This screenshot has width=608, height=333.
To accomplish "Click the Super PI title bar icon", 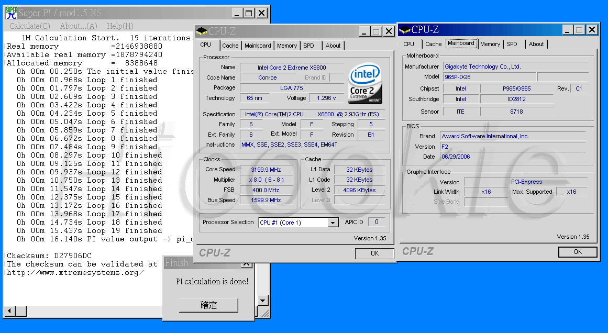I will click(x=10, y=13).
